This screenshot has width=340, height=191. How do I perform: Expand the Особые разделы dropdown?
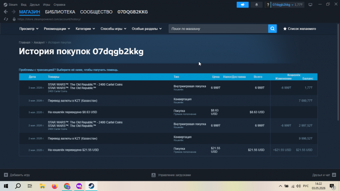coord(147,29)
